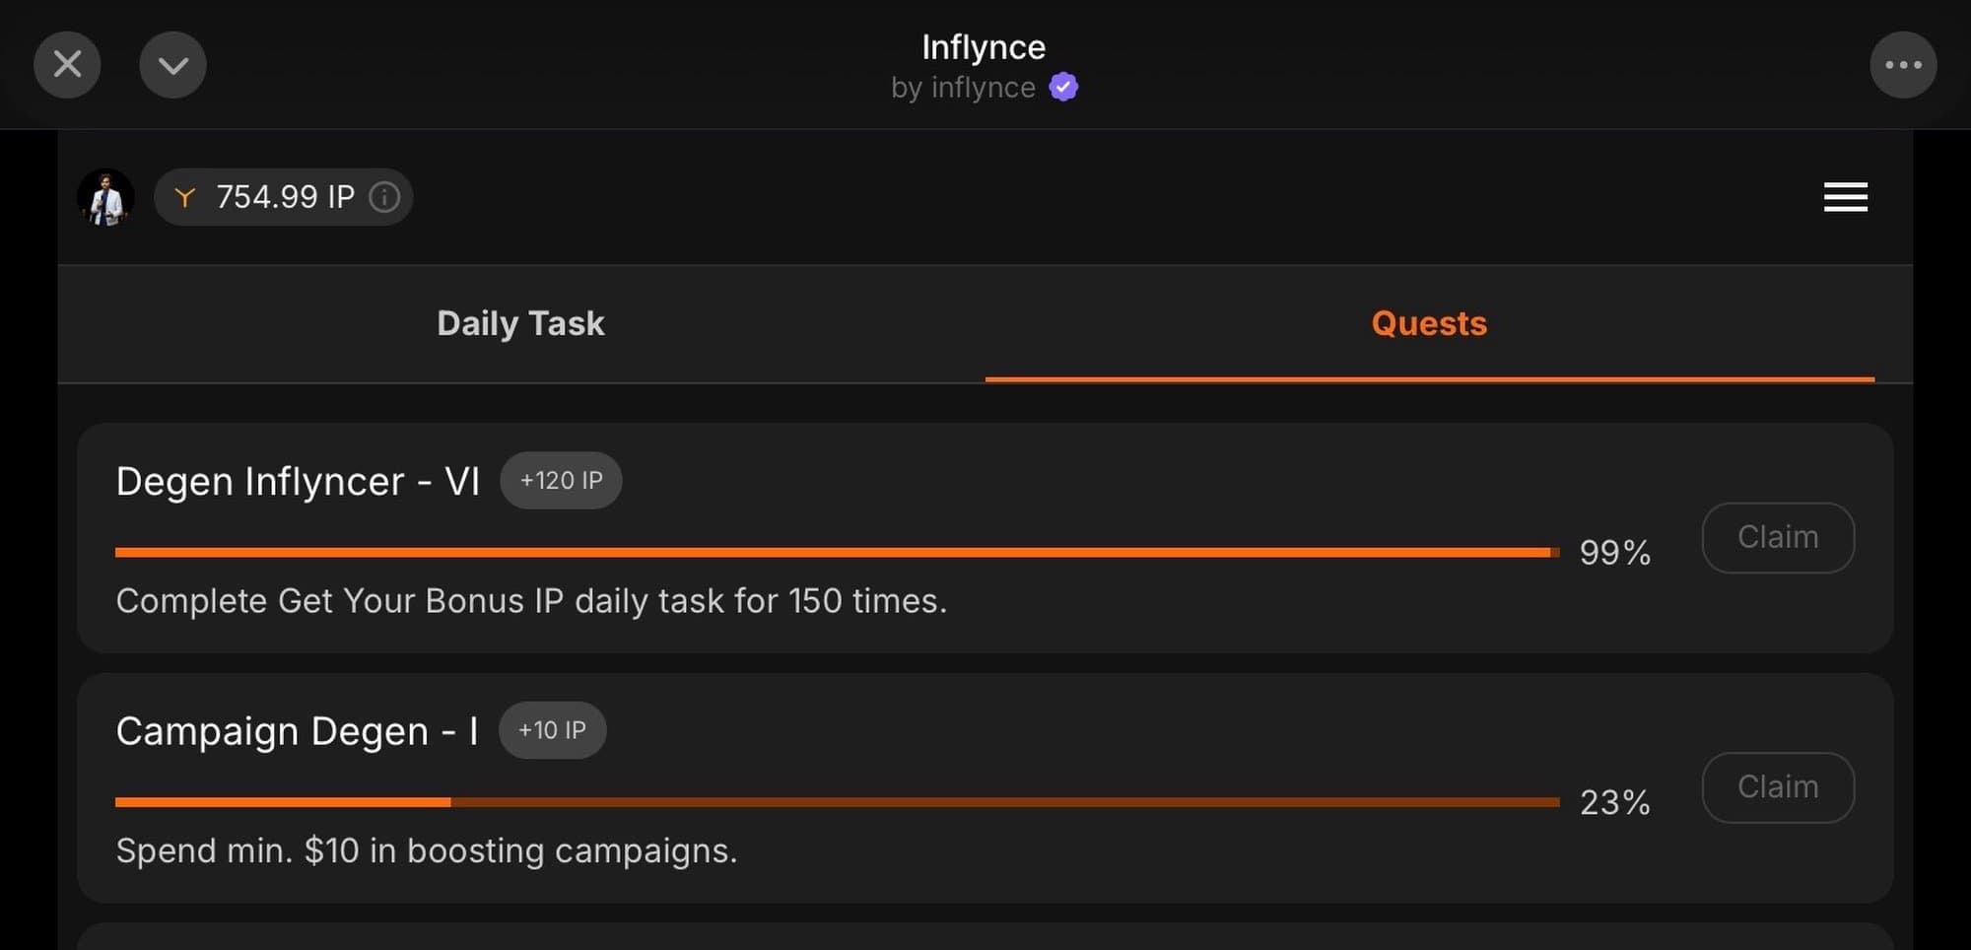Click the 99% quest progress bar
The image size is (1971, 950).
pyautogui.click(x=836, y=552)
